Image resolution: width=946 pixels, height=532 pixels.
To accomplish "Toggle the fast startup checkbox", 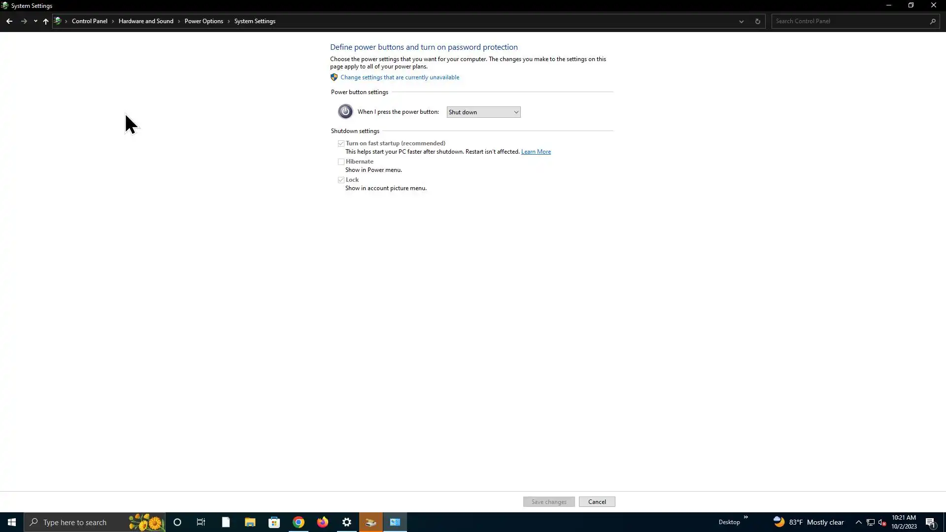I will click(341, 143).
